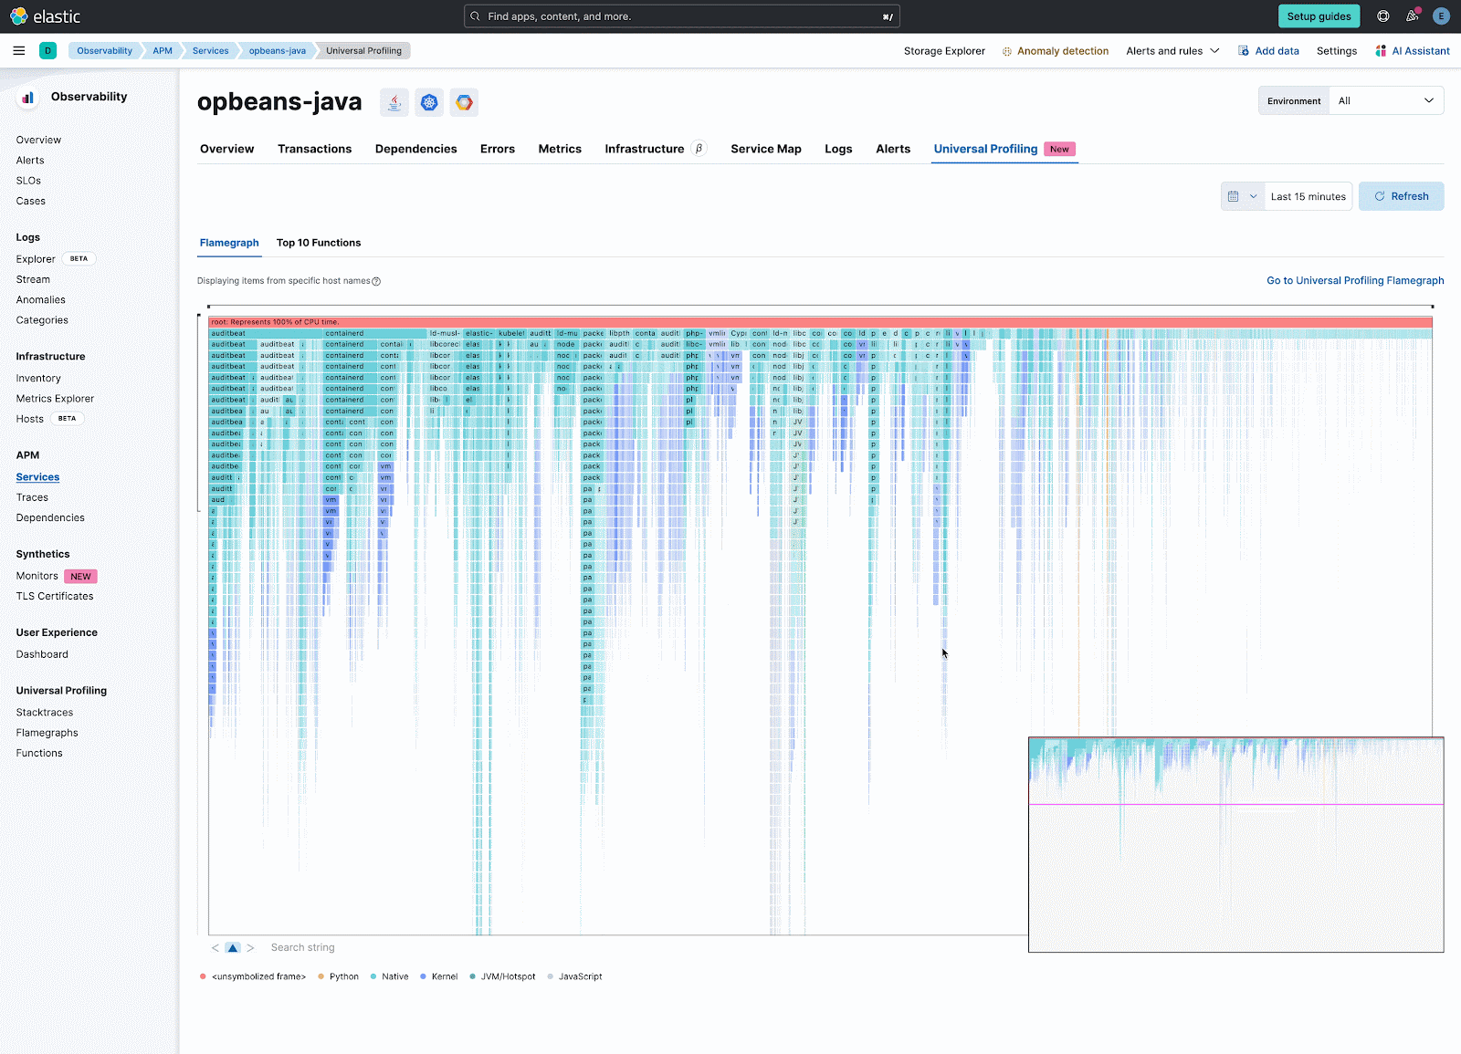The height and width of the screenshot is (1054, 1461).
Task: Open the Service Map tab
Action: (765, 149)
